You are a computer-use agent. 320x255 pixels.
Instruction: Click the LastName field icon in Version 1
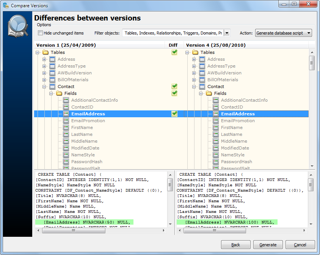(x=66, y=134)
